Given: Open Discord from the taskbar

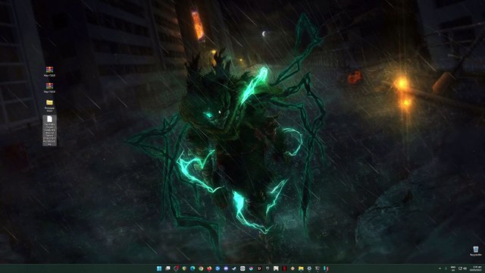Looking at the screenshot, I should 226,268.
